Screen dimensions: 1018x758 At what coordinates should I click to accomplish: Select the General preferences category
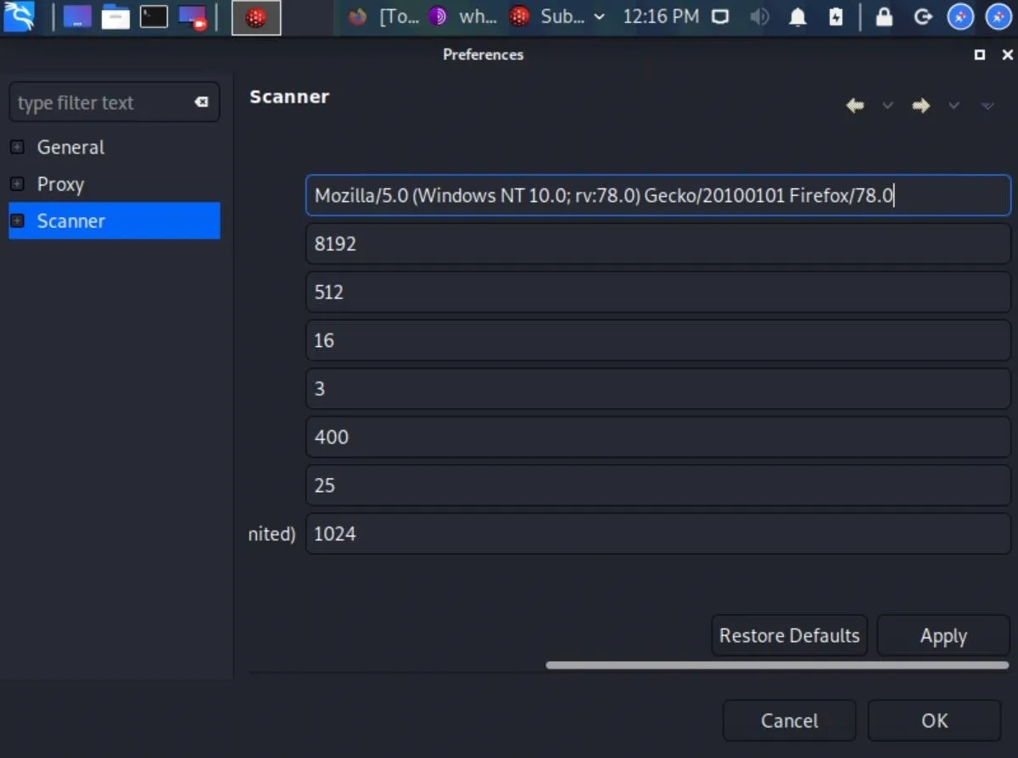pyautogui.click(x=70, y=148)
